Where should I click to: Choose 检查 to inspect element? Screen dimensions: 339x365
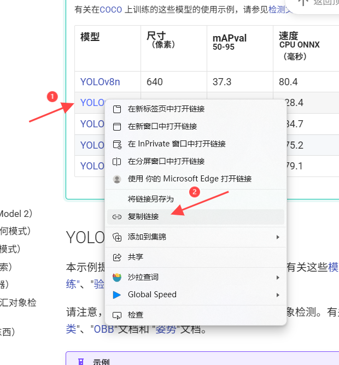click(196, 315)
